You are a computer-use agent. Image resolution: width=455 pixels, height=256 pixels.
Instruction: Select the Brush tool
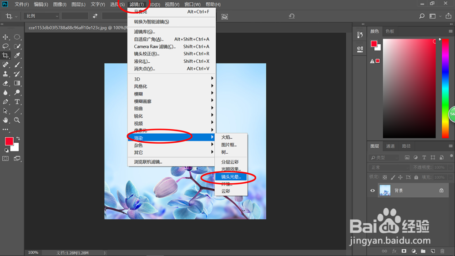point(17,65)
